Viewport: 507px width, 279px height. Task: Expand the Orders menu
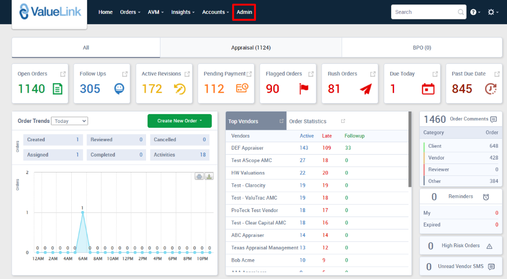130,12
